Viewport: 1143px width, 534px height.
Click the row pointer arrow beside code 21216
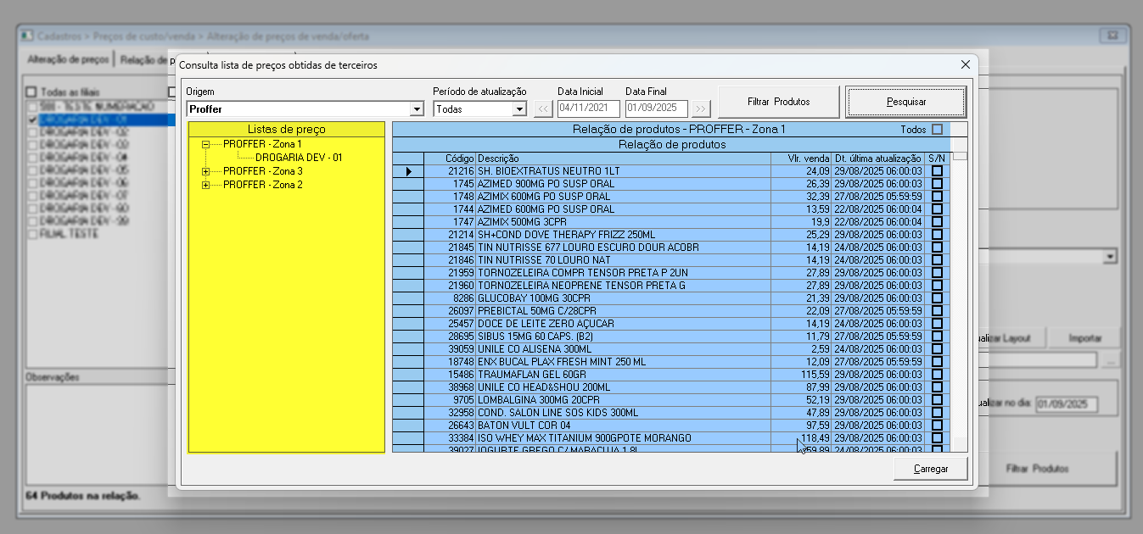coord(408,171)
